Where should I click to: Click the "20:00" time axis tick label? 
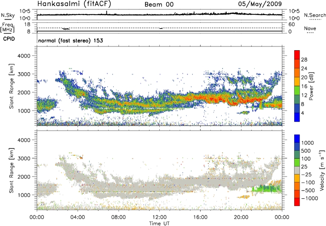pos(241,217)
